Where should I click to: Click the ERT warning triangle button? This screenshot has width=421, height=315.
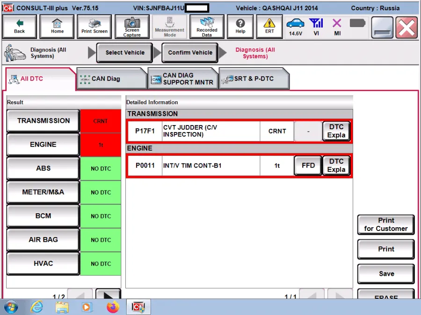[269, 27]
